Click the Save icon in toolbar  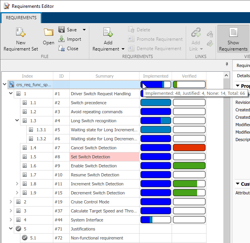(62, 30)
